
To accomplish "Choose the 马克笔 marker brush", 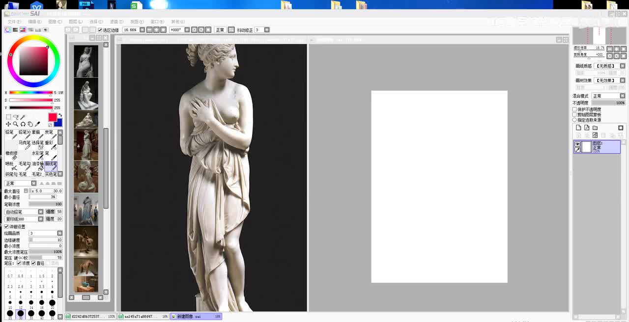I will (x=25, y=145).
